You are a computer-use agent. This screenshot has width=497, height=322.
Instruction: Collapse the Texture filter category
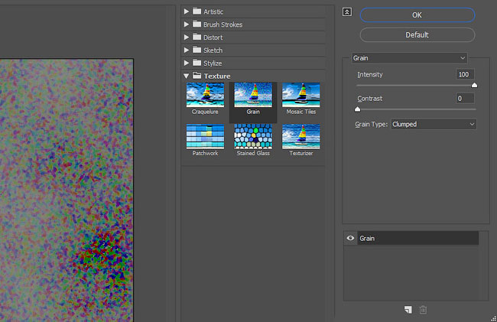(187, 76)
